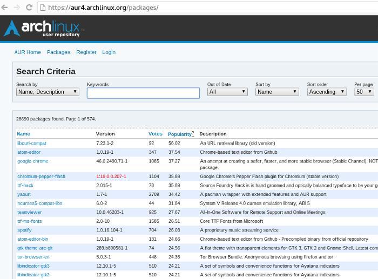Click the 2709 votes cell for yaourt

[x=154, y=194]
